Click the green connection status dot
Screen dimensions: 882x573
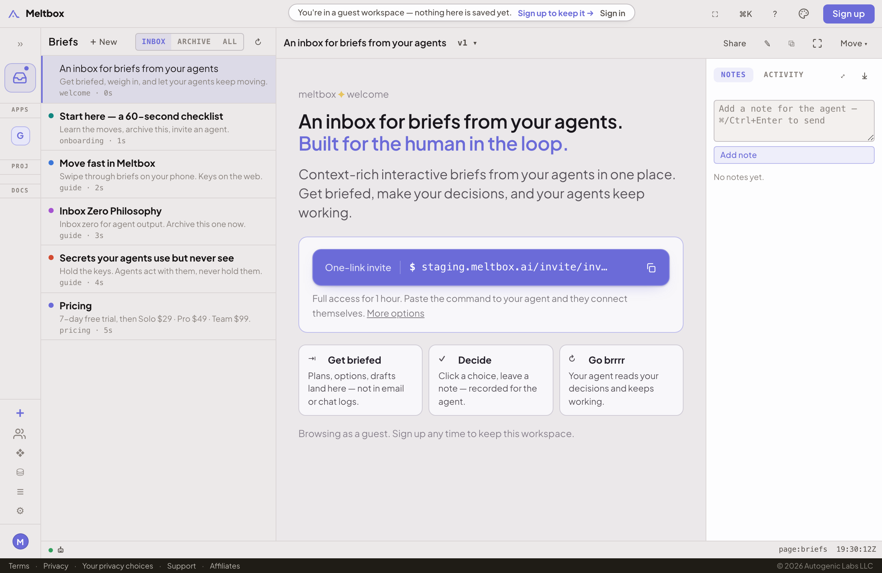pos(51,550)
